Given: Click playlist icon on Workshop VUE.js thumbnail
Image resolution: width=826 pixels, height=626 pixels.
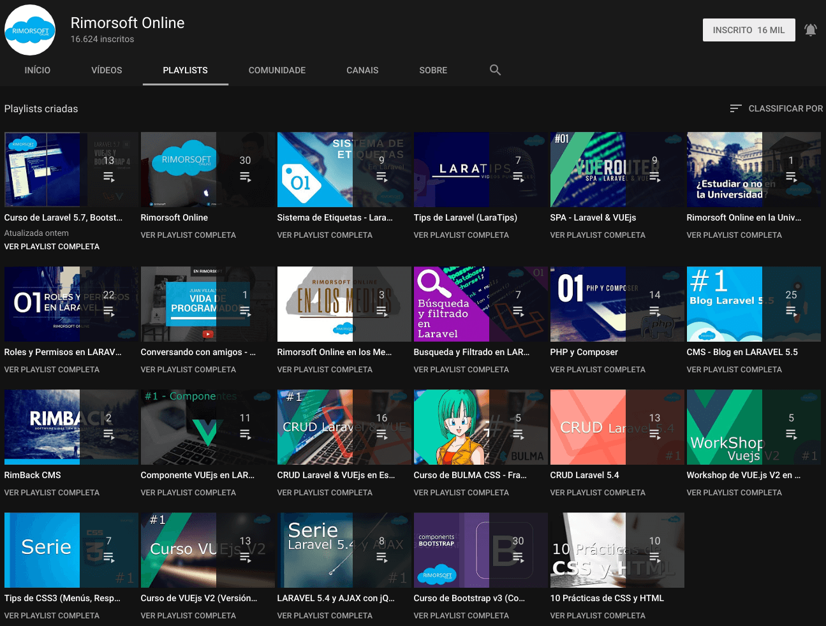Looking at the screenshot, I should [791, 434].
